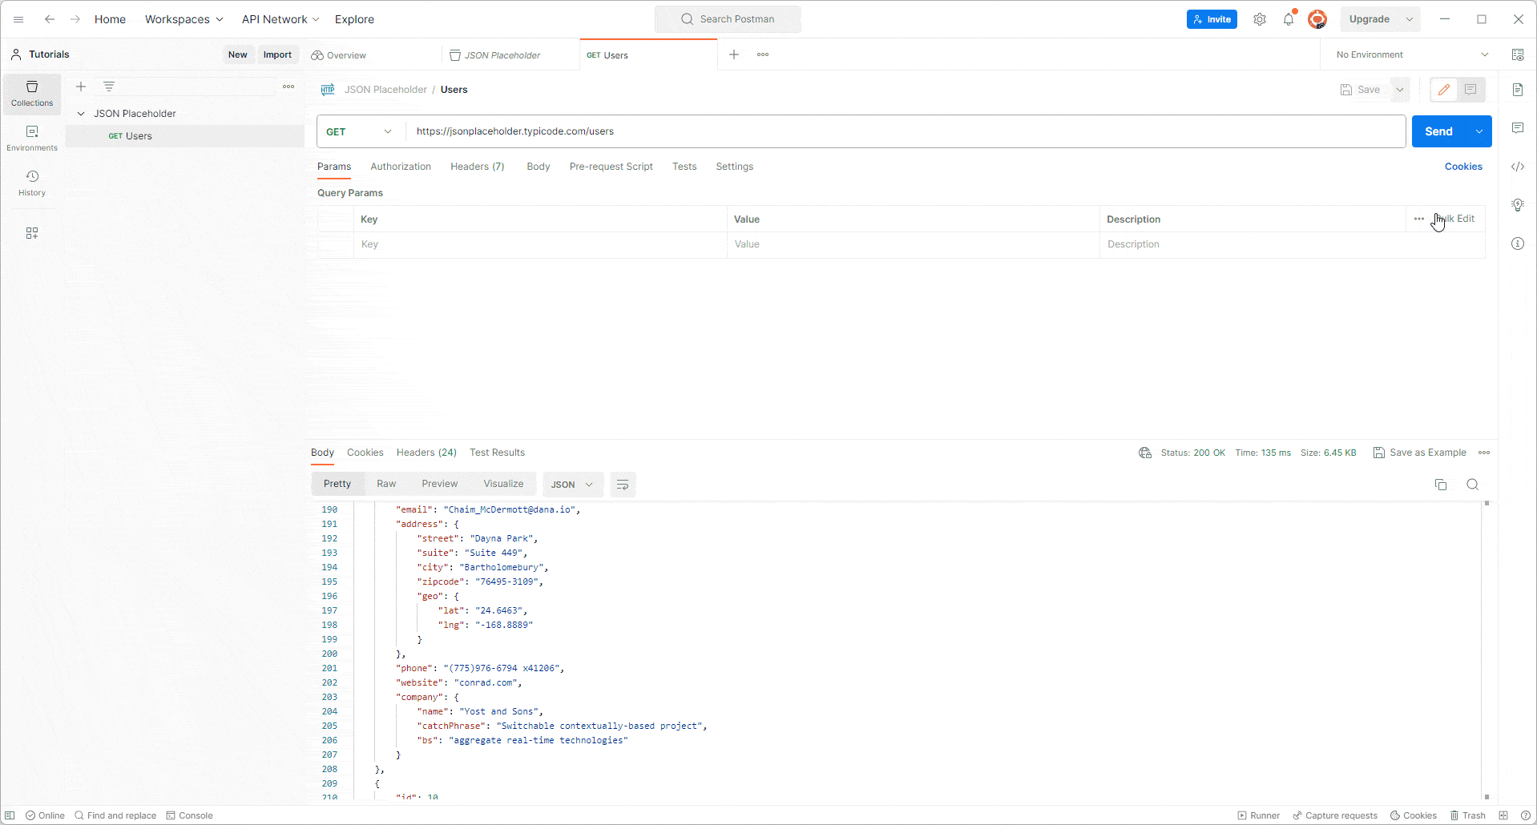This screenshot has width=1537, height=825.
Task: Select the Visualize response view
Action: click(x=503, y=484)
